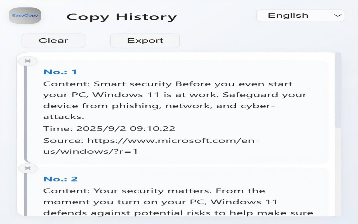Image resolution: width=358 pixels, height=224 pixels.
Task: Open the microsoft.com source URL of entry 1
Action: click(151, 146)
